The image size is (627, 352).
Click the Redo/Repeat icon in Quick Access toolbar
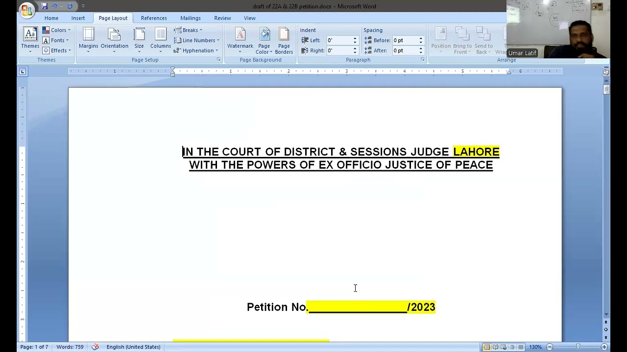pyautogui.click(x=70, y=6)
